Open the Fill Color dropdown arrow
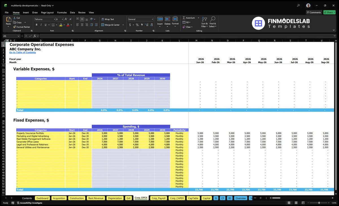The height and width of the screenshot is (206, 339). [x=64, y=25]
